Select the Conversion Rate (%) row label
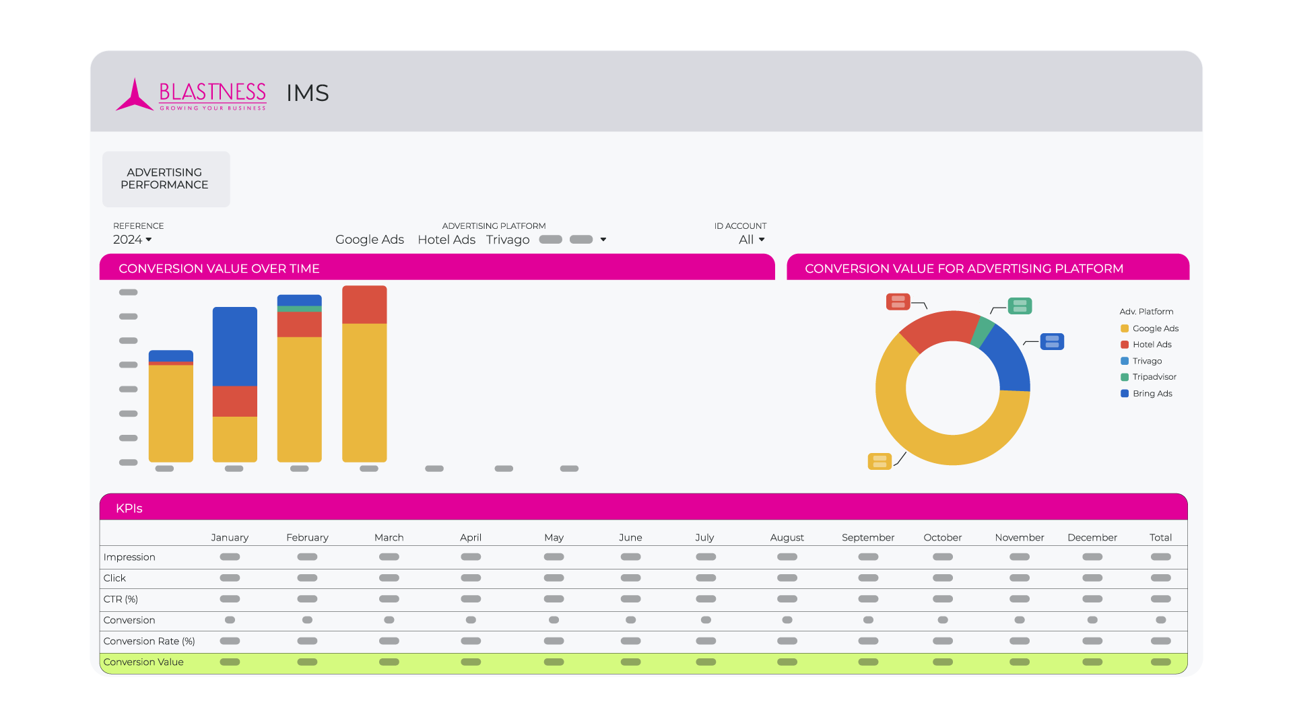This screenshot has width=1293, height=727. point(149,641)
